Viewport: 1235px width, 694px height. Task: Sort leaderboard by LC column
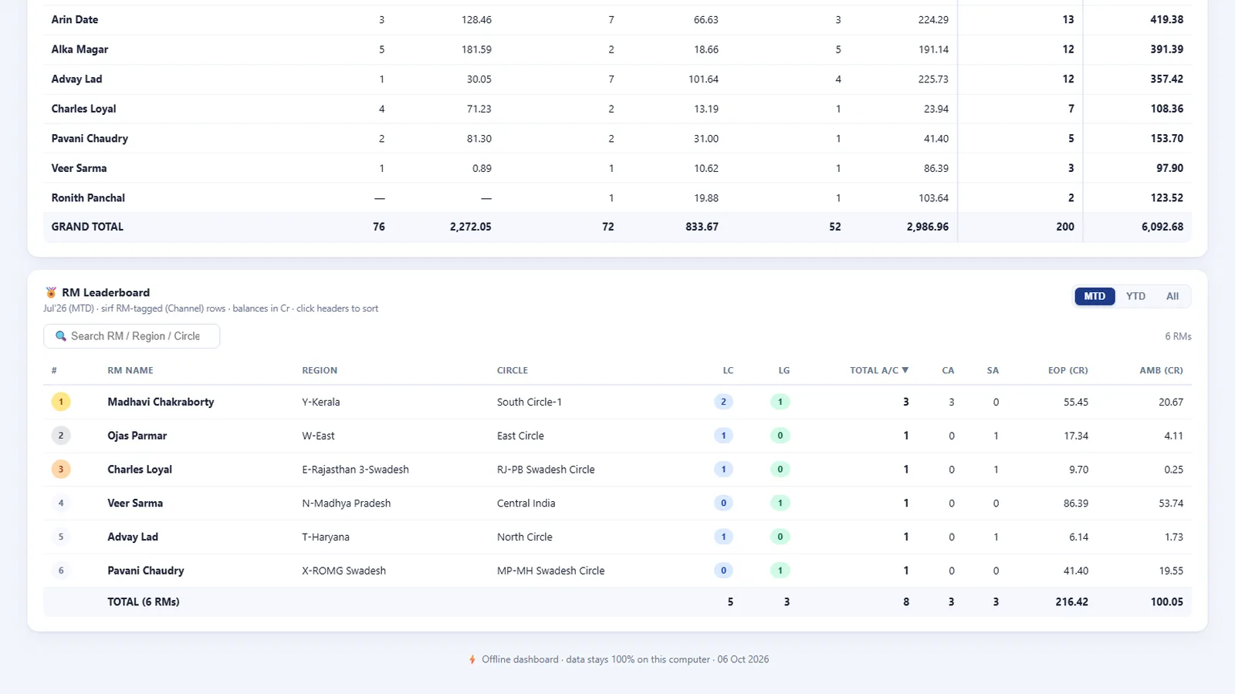pos(728,370)
